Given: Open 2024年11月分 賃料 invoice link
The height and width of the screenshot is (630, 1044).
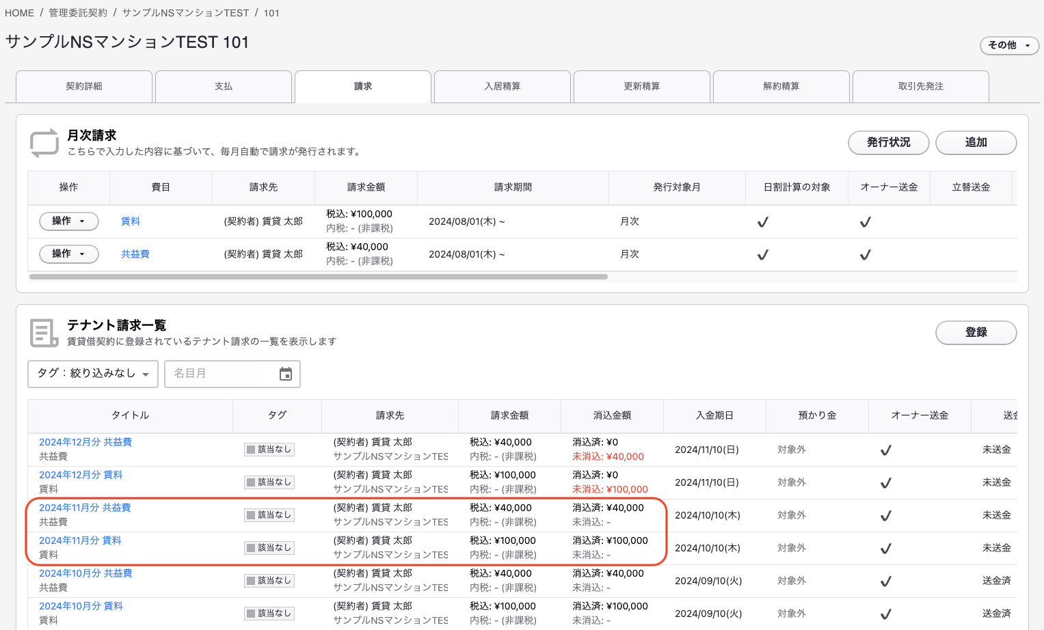Looking at the screenshot, I should pos(80,540).
